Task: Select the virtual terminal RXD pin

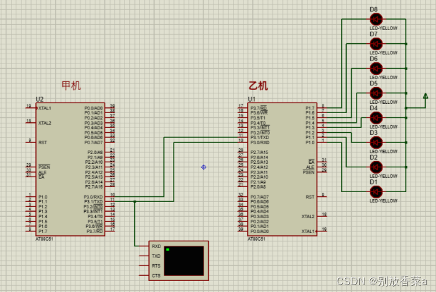Action: (156, 246)
